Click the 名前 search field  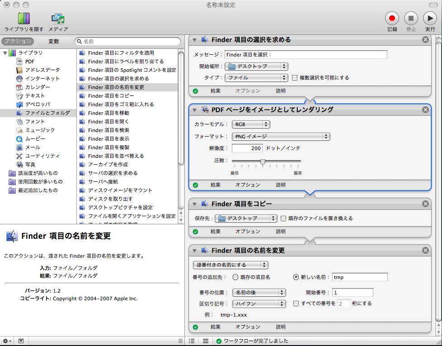(128, 42)
